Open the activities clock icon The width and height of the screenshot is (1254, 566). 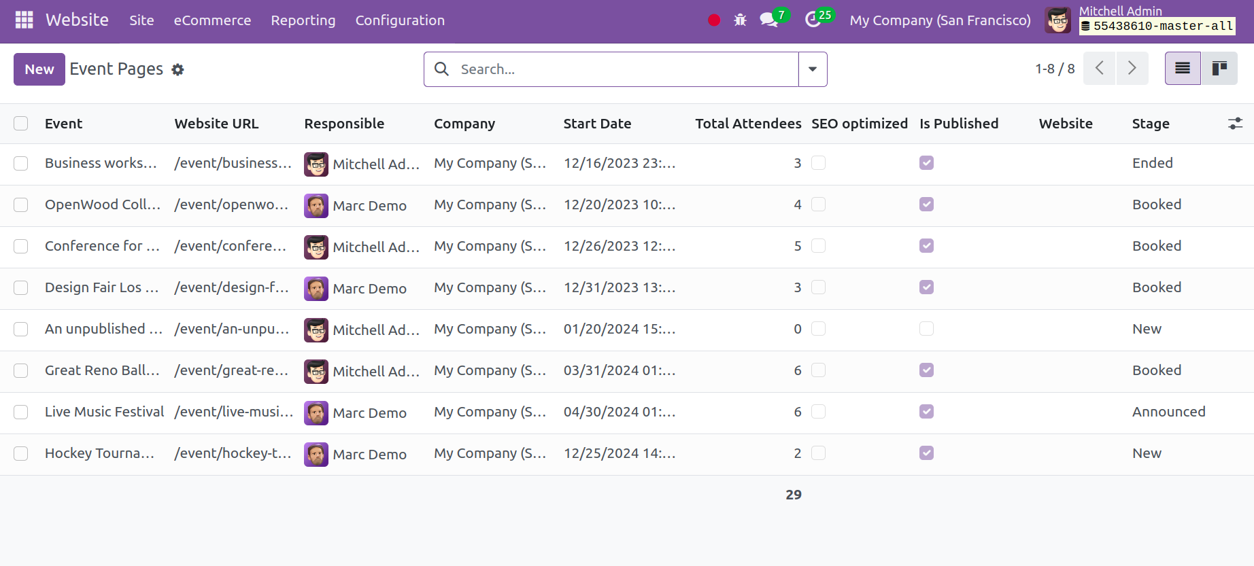pyautogui.click(x=813, y=20)
